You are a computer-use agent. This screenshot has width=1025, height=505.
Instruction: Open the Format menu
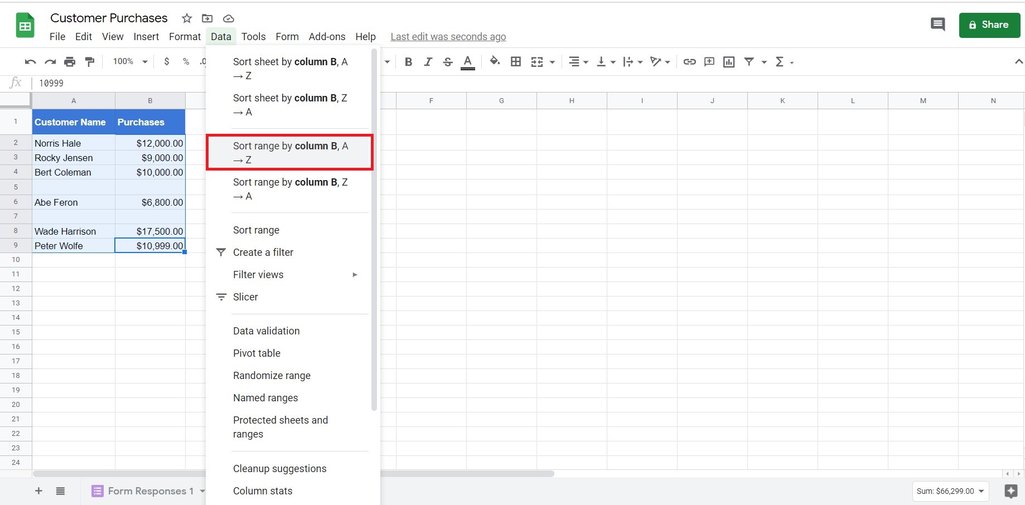[184, 36]
